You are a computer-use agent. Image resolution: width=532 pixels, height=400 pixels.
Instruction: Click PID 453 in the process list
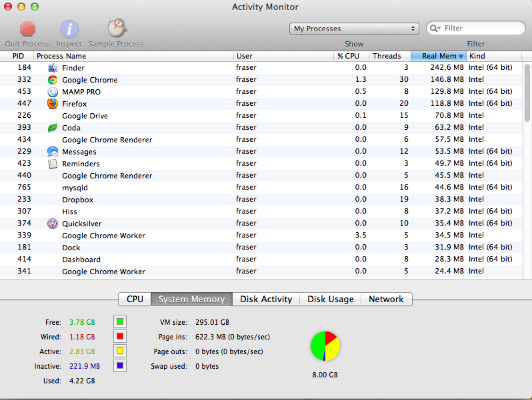(x=24, y=91)
